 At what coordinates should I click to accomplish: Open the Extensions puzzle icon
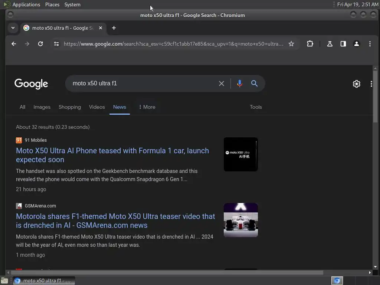(310, 44)
